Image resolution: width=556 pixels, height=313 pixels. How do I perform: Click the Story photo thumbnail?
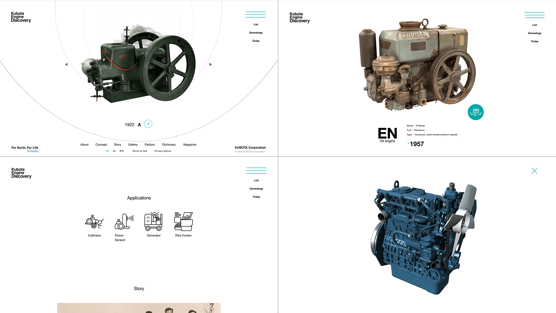point(139,308)
